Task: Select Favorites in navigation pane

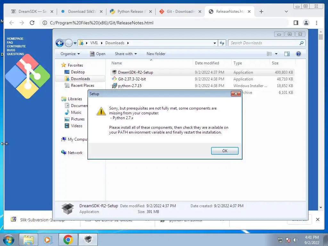Action: pyautogui.click(x=72, y=65)
